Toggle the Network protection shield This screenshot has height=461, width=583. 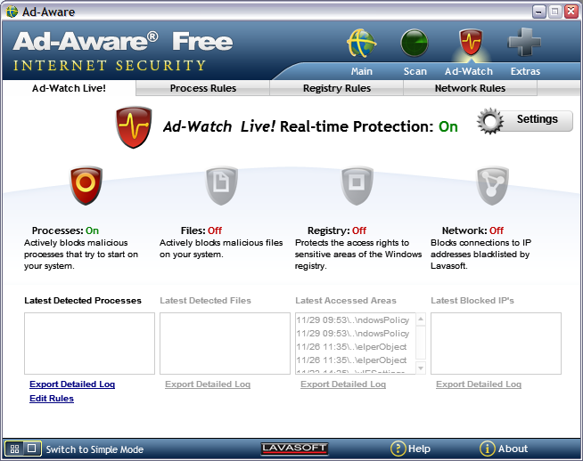tap(493, 185)
